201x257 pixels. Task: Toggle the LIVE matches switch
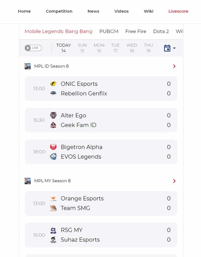click(33, 48)
